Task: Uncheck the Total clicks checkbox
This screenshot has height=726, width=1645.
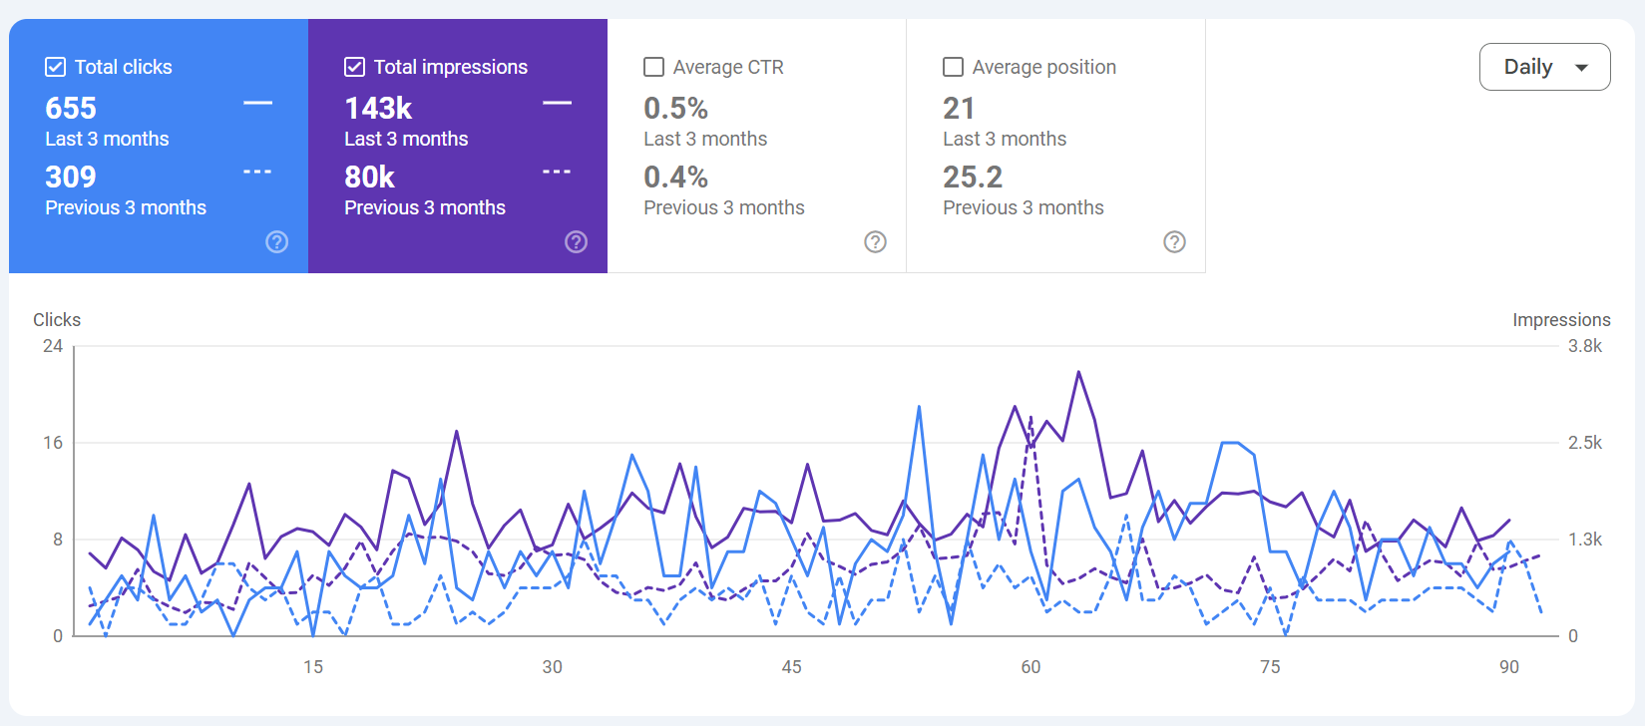Action: (56, 67)
